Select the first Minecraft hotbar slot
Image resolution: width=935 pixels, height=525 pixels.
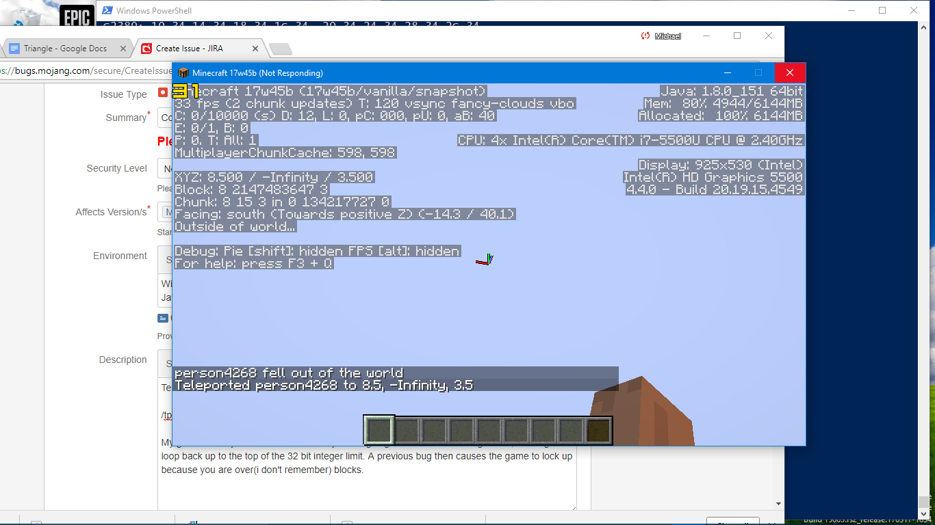point(379,430)
